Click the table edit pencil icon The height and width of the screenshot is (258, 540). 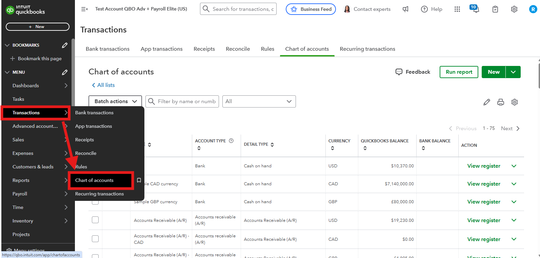(487, 102)
